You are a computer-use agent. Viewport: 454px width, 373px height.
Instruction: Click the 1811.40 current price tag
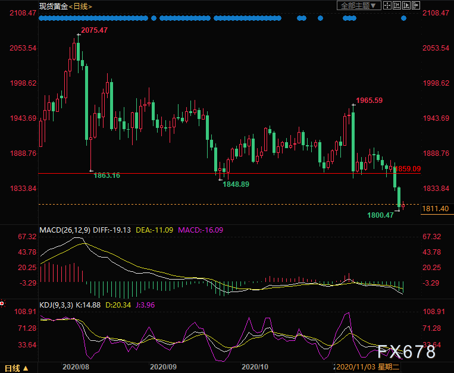coord(436,209)
